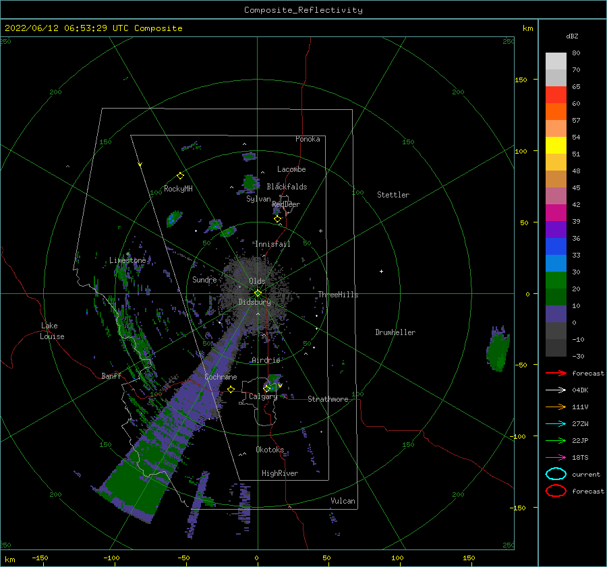607x567 pixels.
Task: Click the Cochrane town label
Action: point(221,377)
